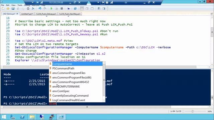Image resolution: width=214 pixels, height=120 pixels.
Task: Click the Cut scissors toolbar icon
Action: tap(18, 9)
